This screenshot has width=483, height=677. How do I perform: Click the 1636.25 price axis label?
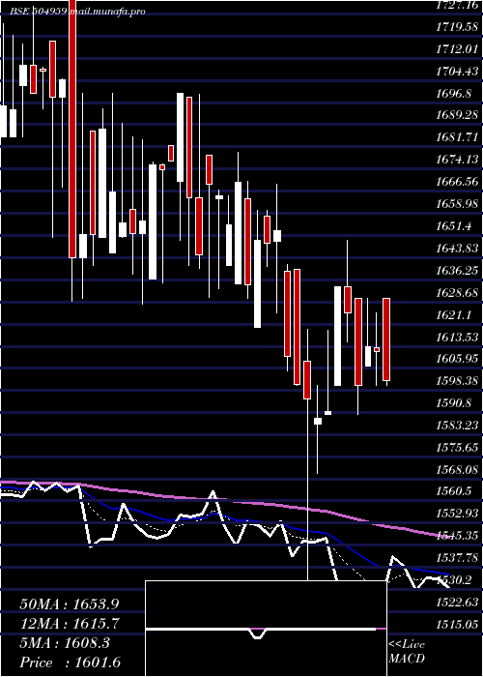pos(457,270)
